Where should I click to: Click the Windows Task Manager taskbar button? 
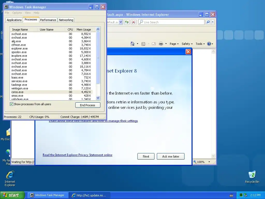click(48, 195)
